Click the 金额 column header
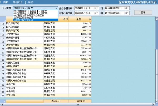Screen dimensions: 158x106 coord(79,19)
